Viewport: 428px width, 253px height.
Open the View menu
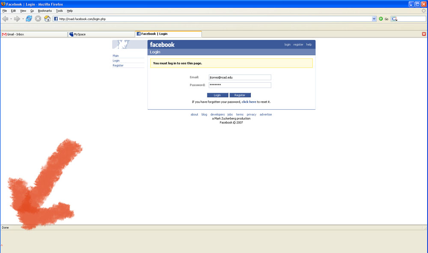point(23,11)
